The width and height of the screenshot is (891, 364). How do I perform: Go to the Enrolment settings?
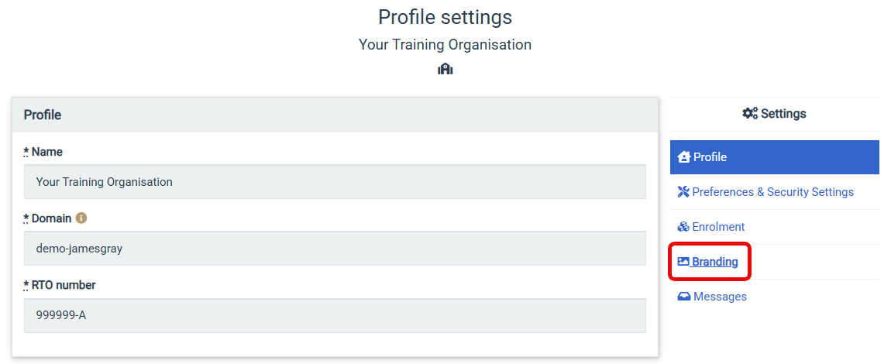(x=775, y=227)
